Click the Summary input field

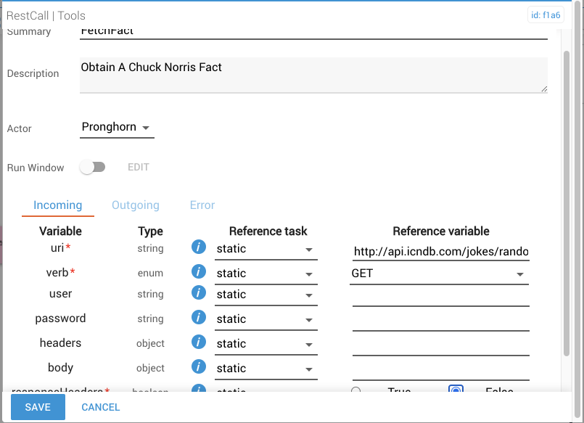click(x=313, y=33)
